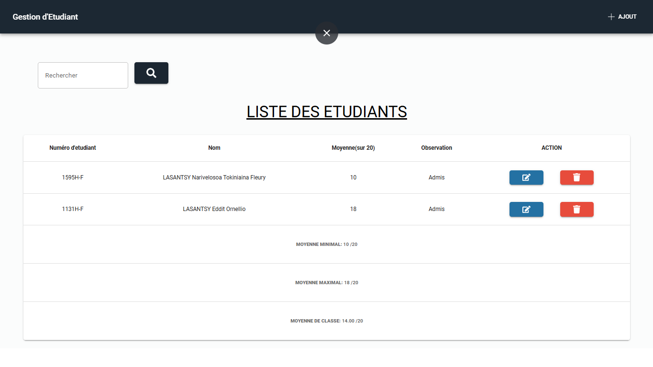The width and height of the screenshot is (653, 367).
Task: Click the MOYENNE DE CLASSE: 14.00 /20 row
Action: [x=327, y=321]
